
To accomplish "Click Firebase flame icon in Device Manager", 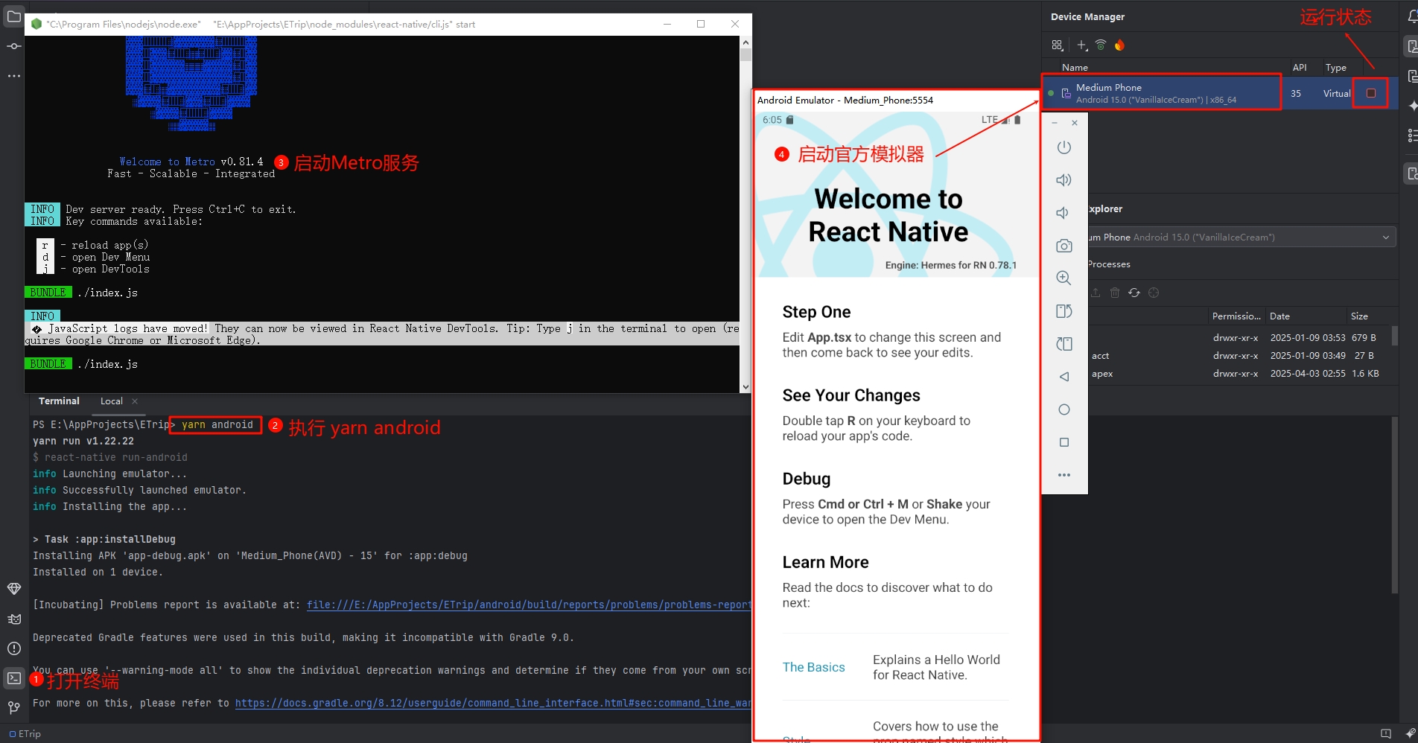I will [1119, 45].
